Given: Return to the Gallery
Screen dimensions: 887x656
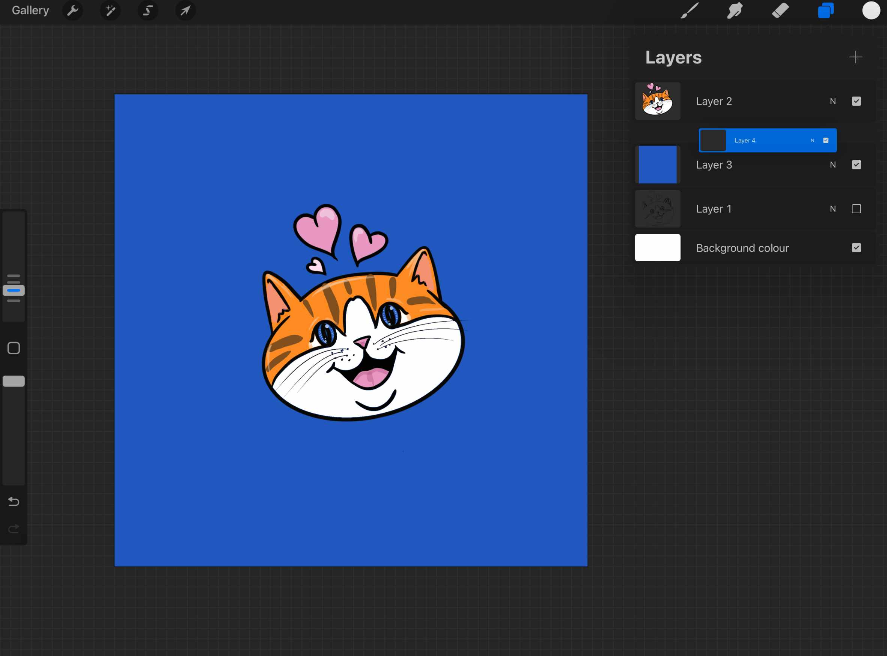Looking at the screenshot, I should [30, 10].
